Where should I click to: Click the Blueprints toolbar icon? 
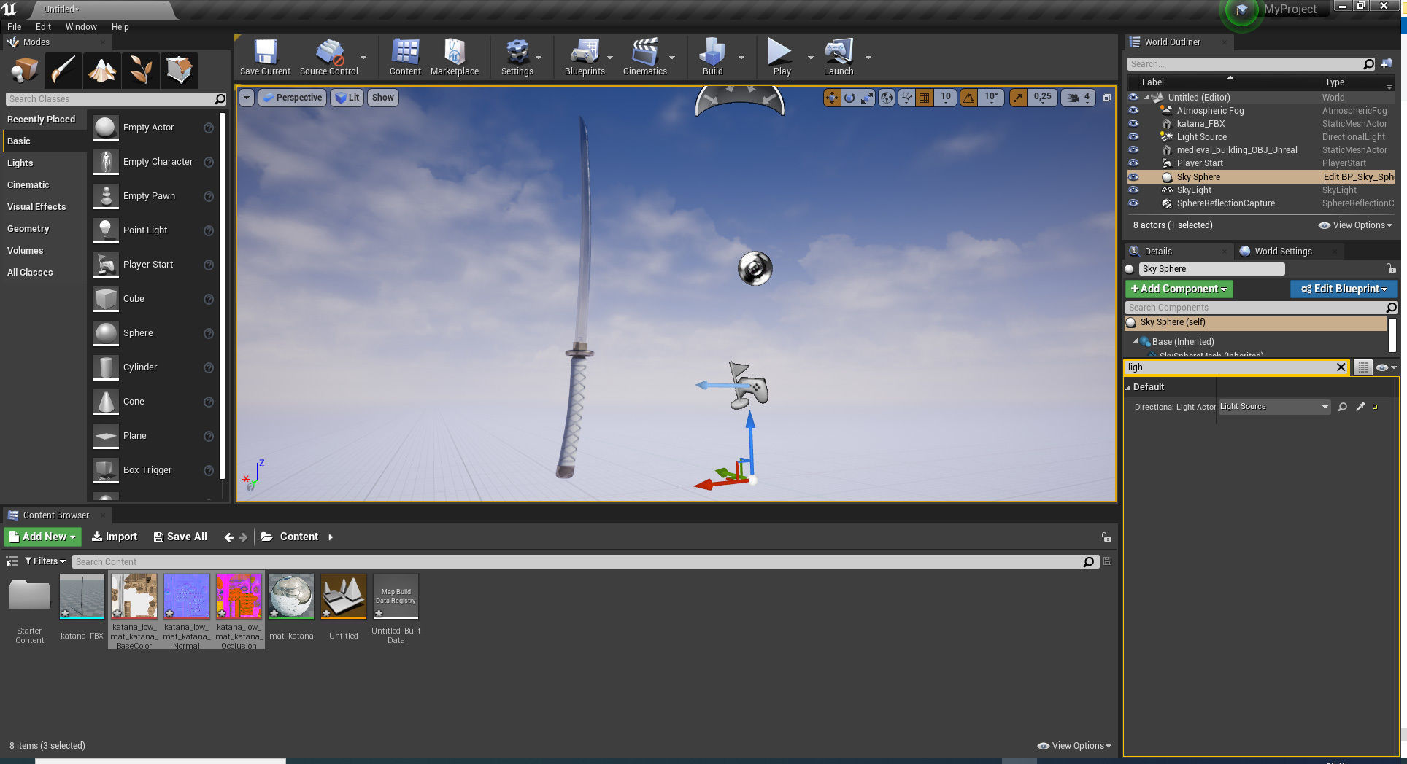point(585,57)
